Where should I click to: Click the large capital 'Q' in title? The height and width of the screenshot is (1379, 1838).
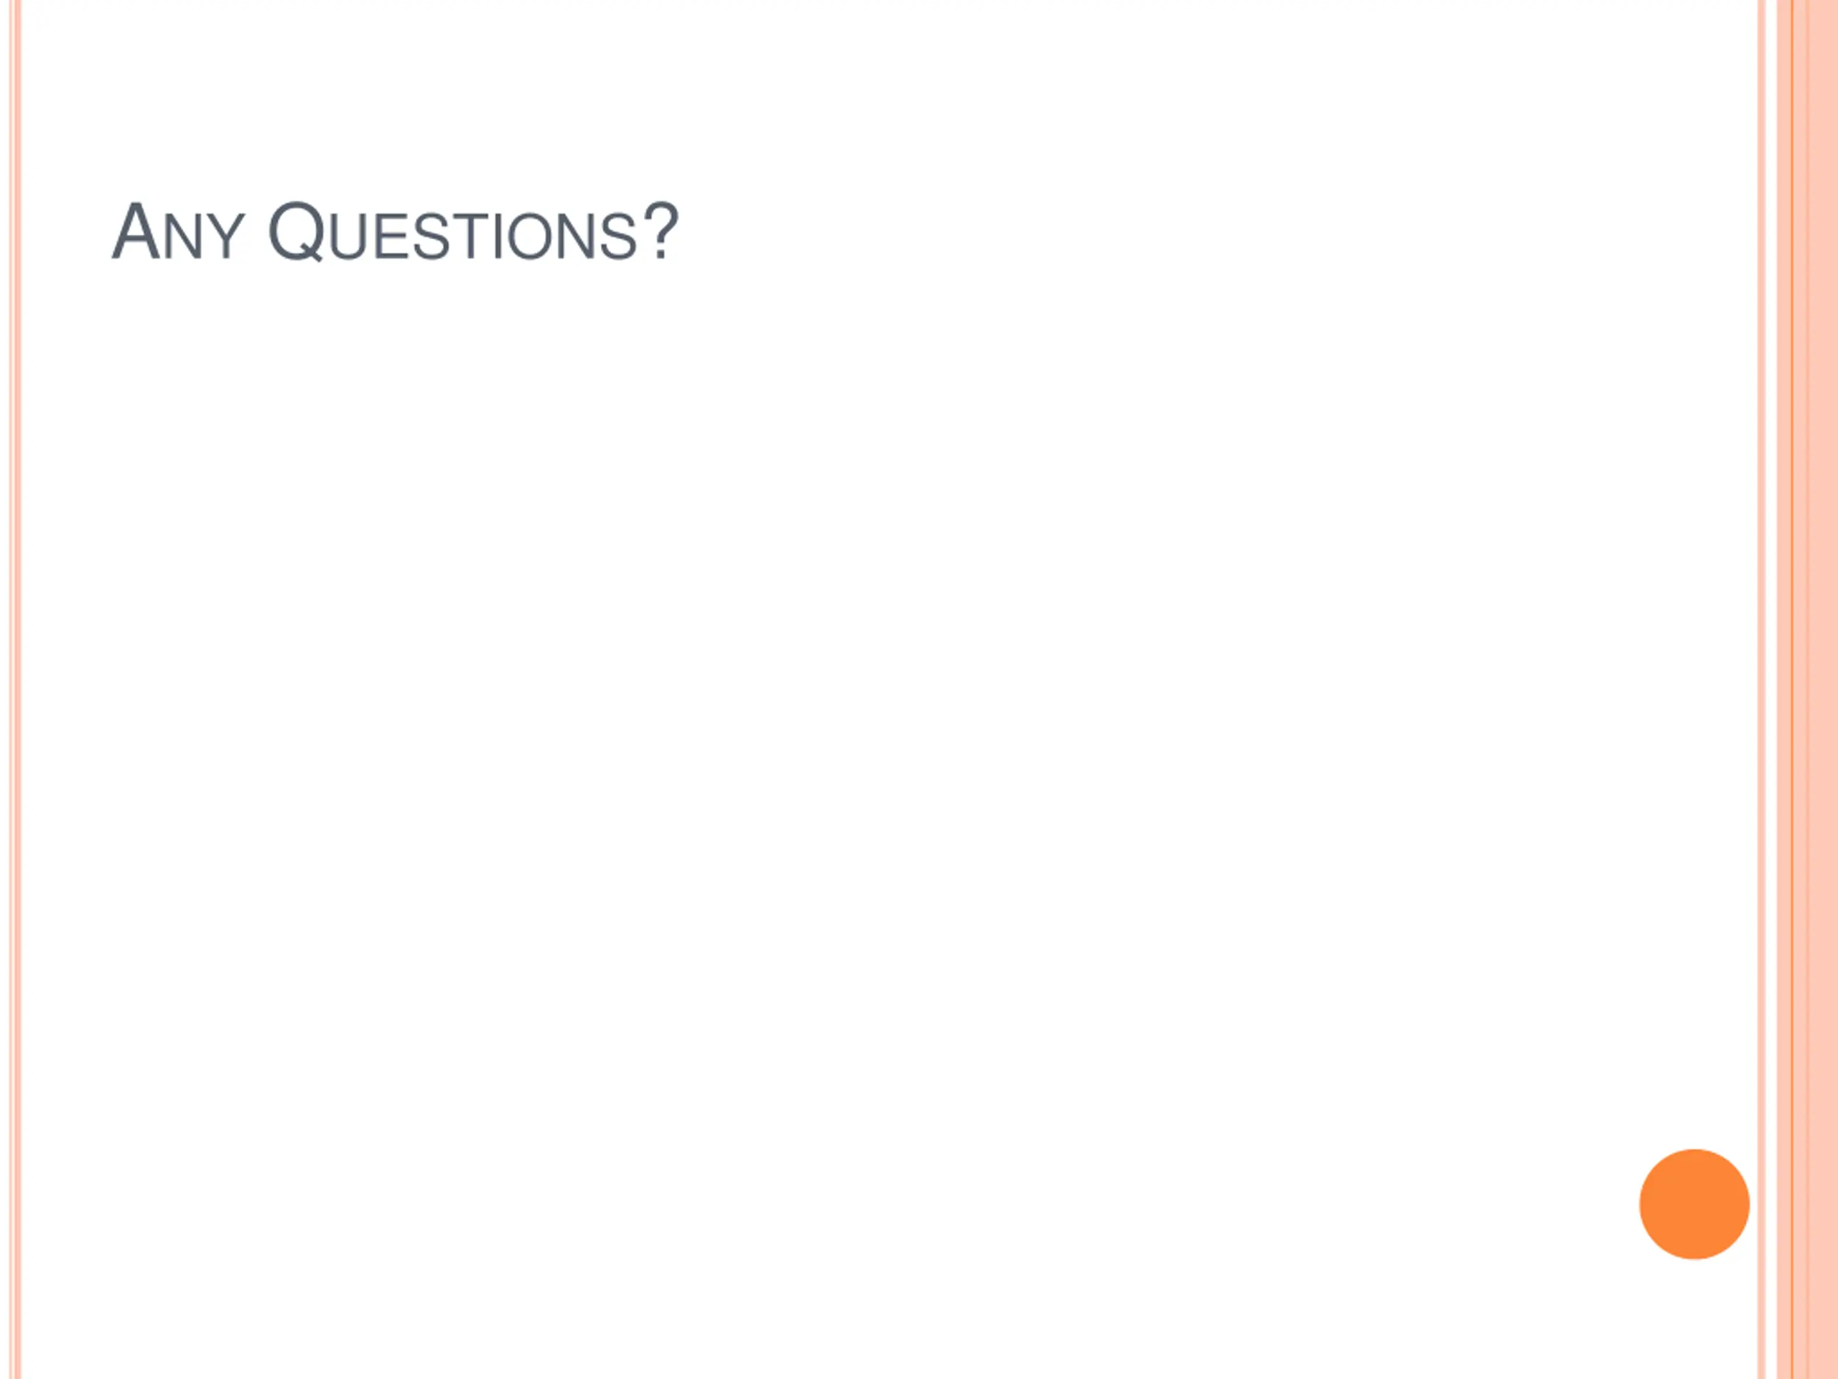point(296,232)
